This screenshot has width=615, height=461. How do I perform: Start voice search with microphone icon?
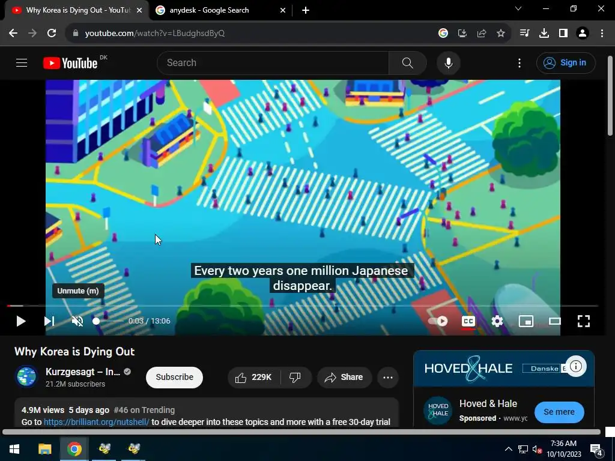448,62
